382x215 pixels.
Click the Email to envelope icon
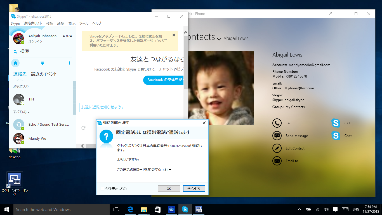click(277, 161)
